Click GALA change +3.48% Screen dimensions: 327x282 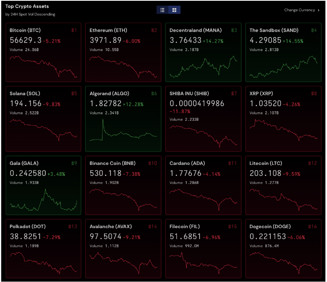click(x=56, y=174)
